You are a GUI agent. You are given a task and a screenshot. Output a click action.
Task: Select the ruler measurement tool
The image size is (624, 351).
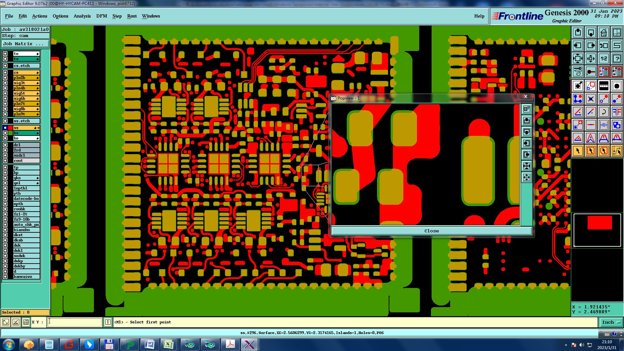604,85
